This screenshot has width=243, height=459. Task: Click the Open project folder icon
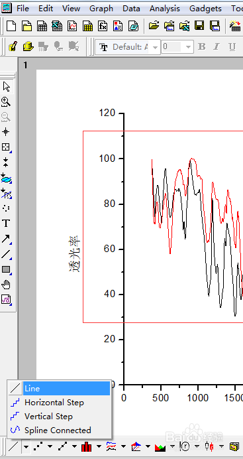tap(154, 26)
